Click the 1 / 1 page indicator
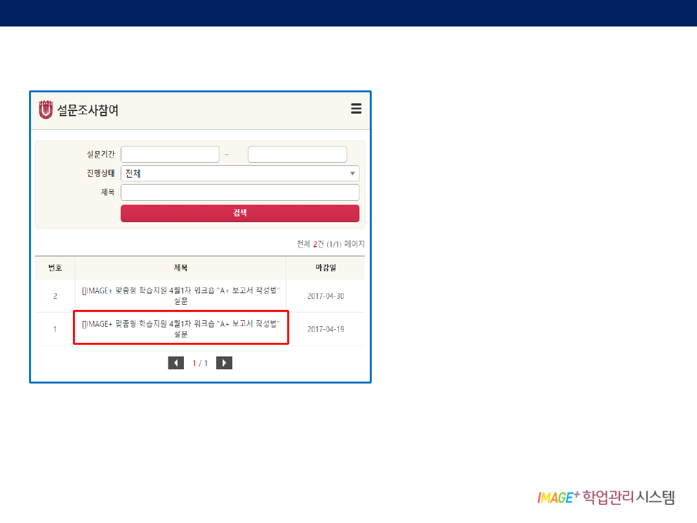This screenshot has width=697, height=523. 200,364
